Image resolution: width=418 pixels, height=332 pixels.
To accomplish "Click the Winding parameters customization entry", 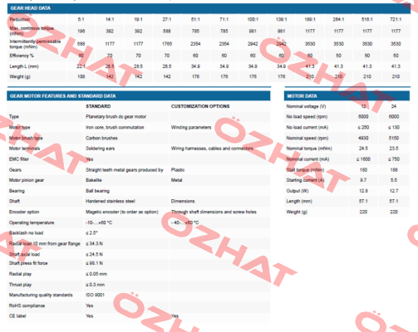I will 191,127.
